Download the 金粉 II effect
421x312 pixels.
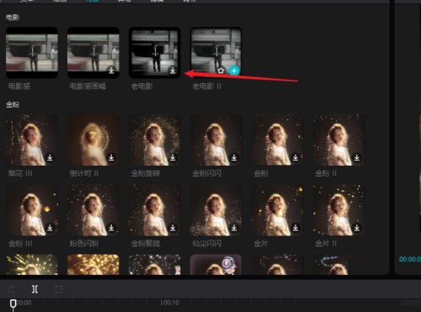pos(357,157)
